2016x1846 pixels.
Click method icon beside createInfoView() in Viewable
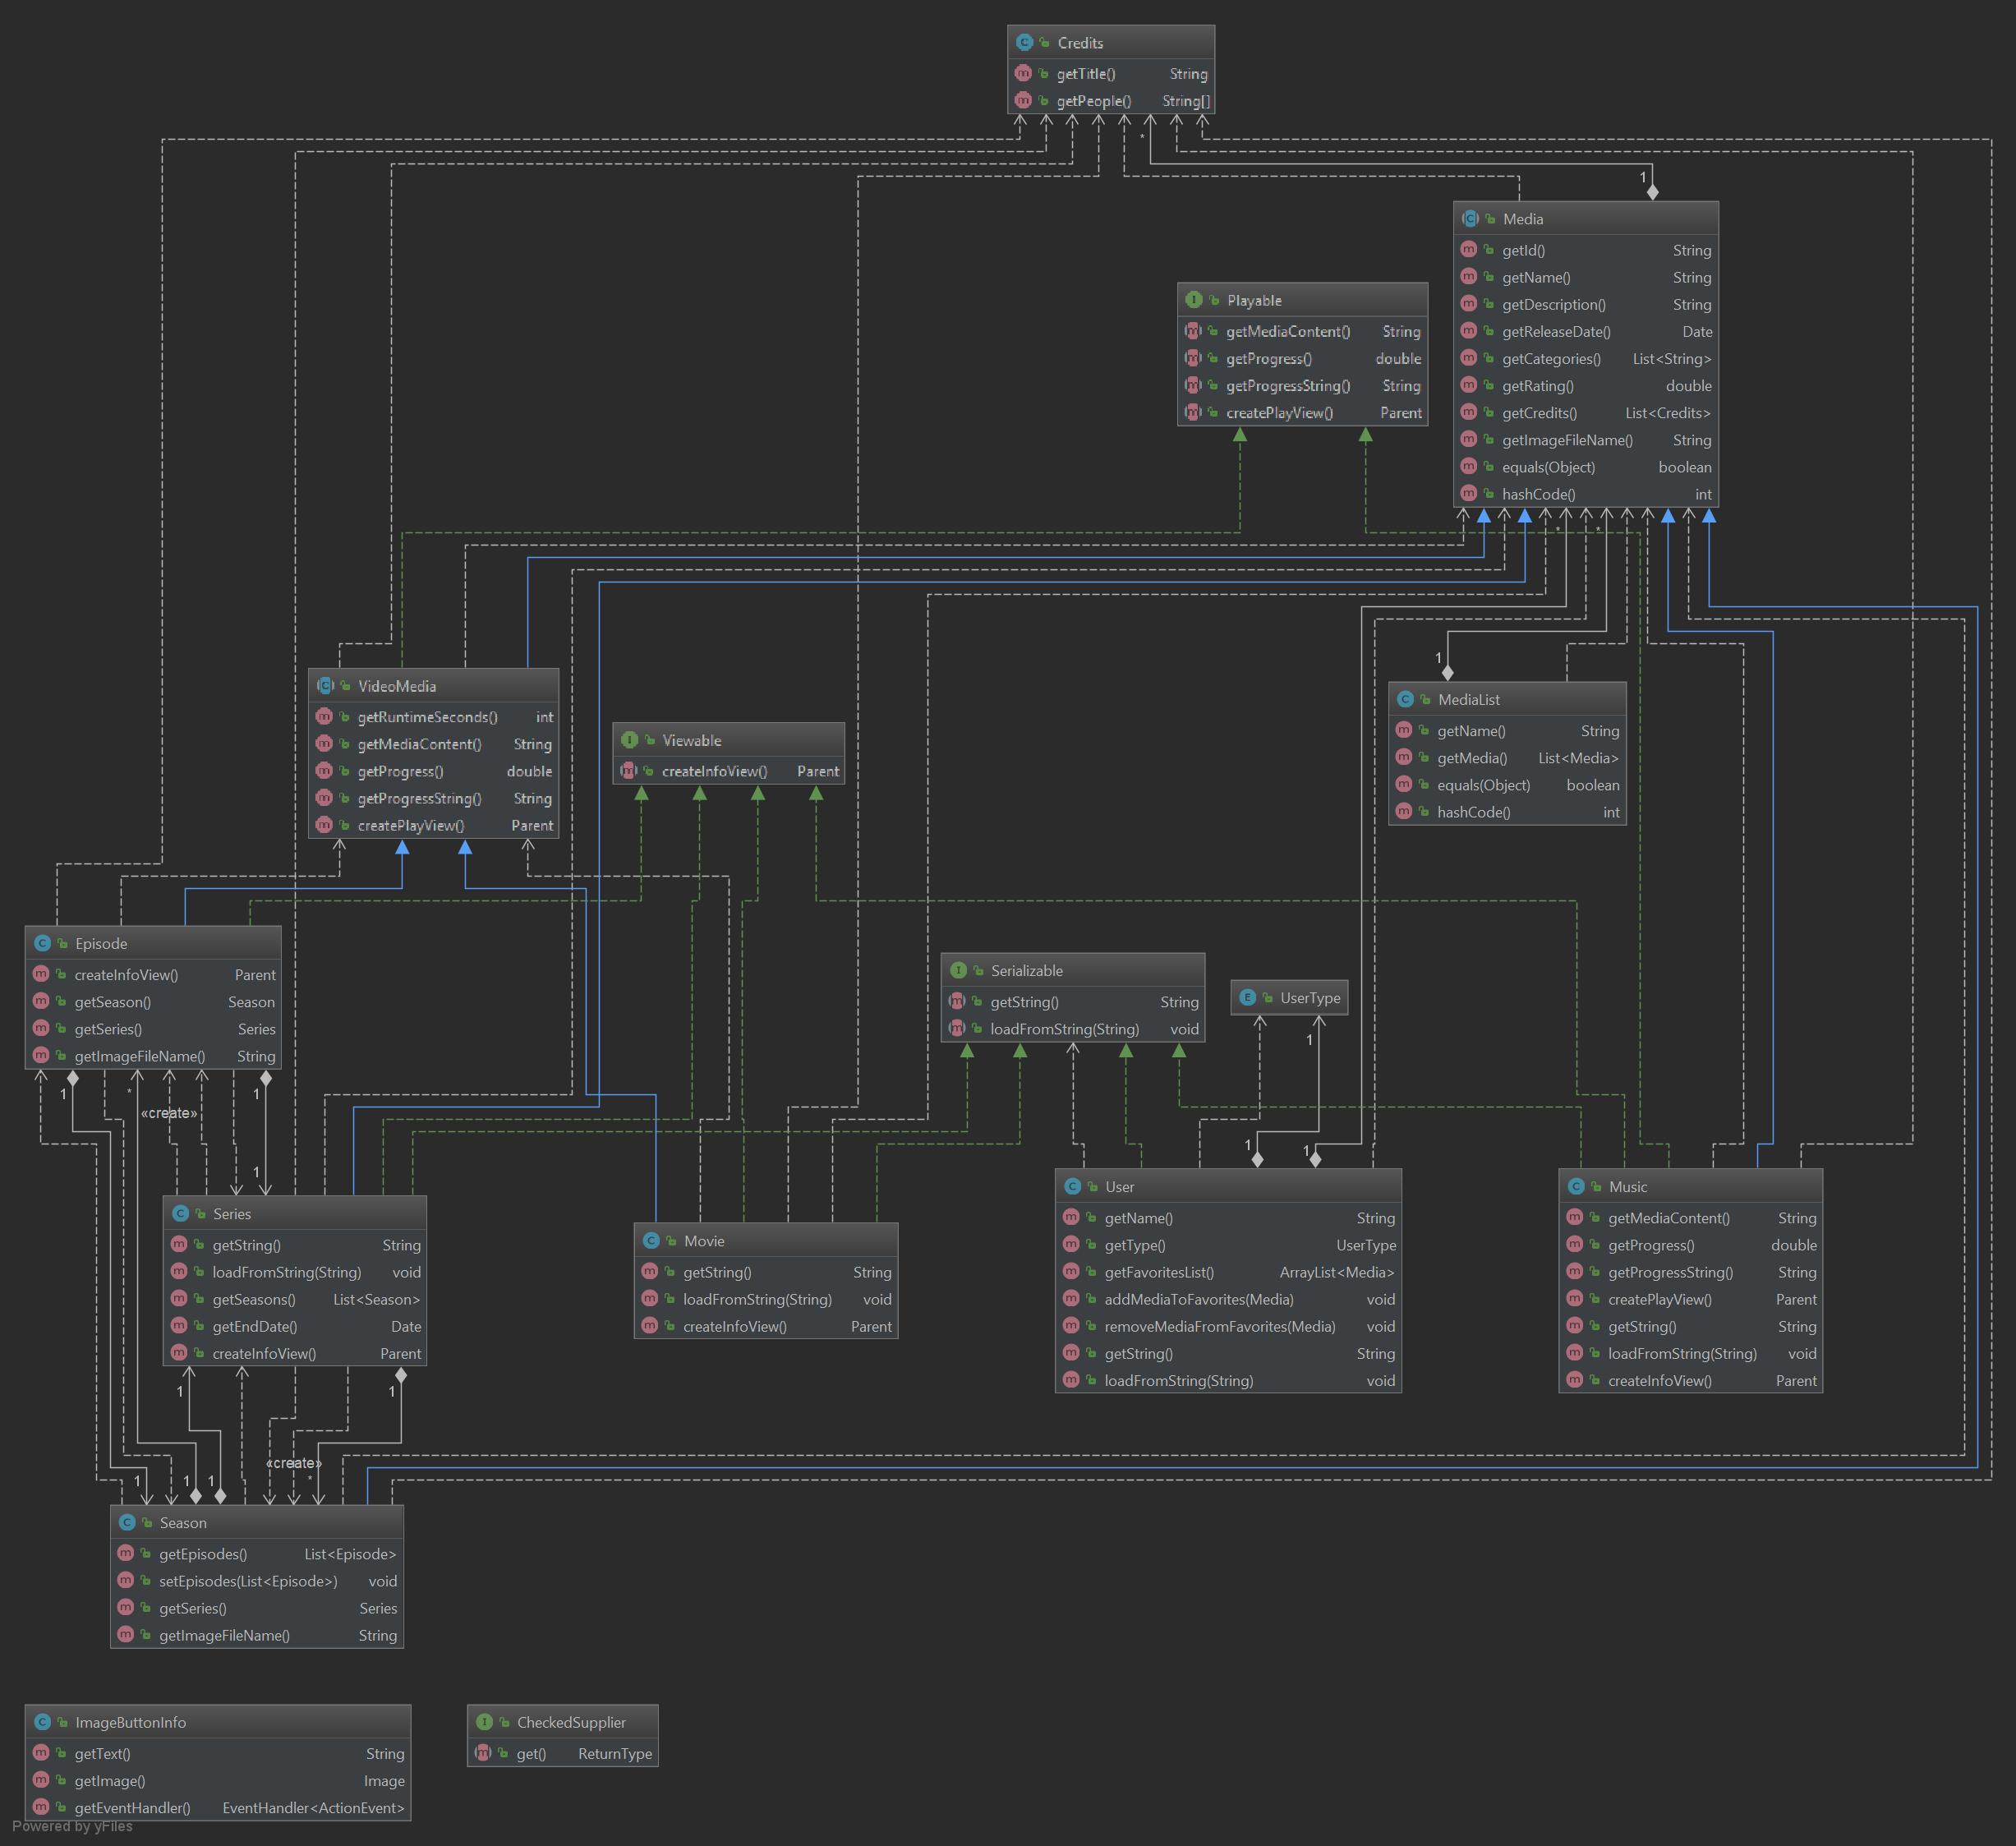(x=628, y=770)
